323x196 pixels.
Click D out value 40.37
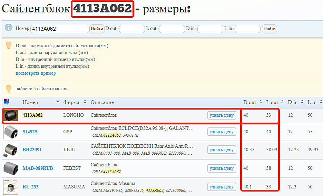[249, 149]
